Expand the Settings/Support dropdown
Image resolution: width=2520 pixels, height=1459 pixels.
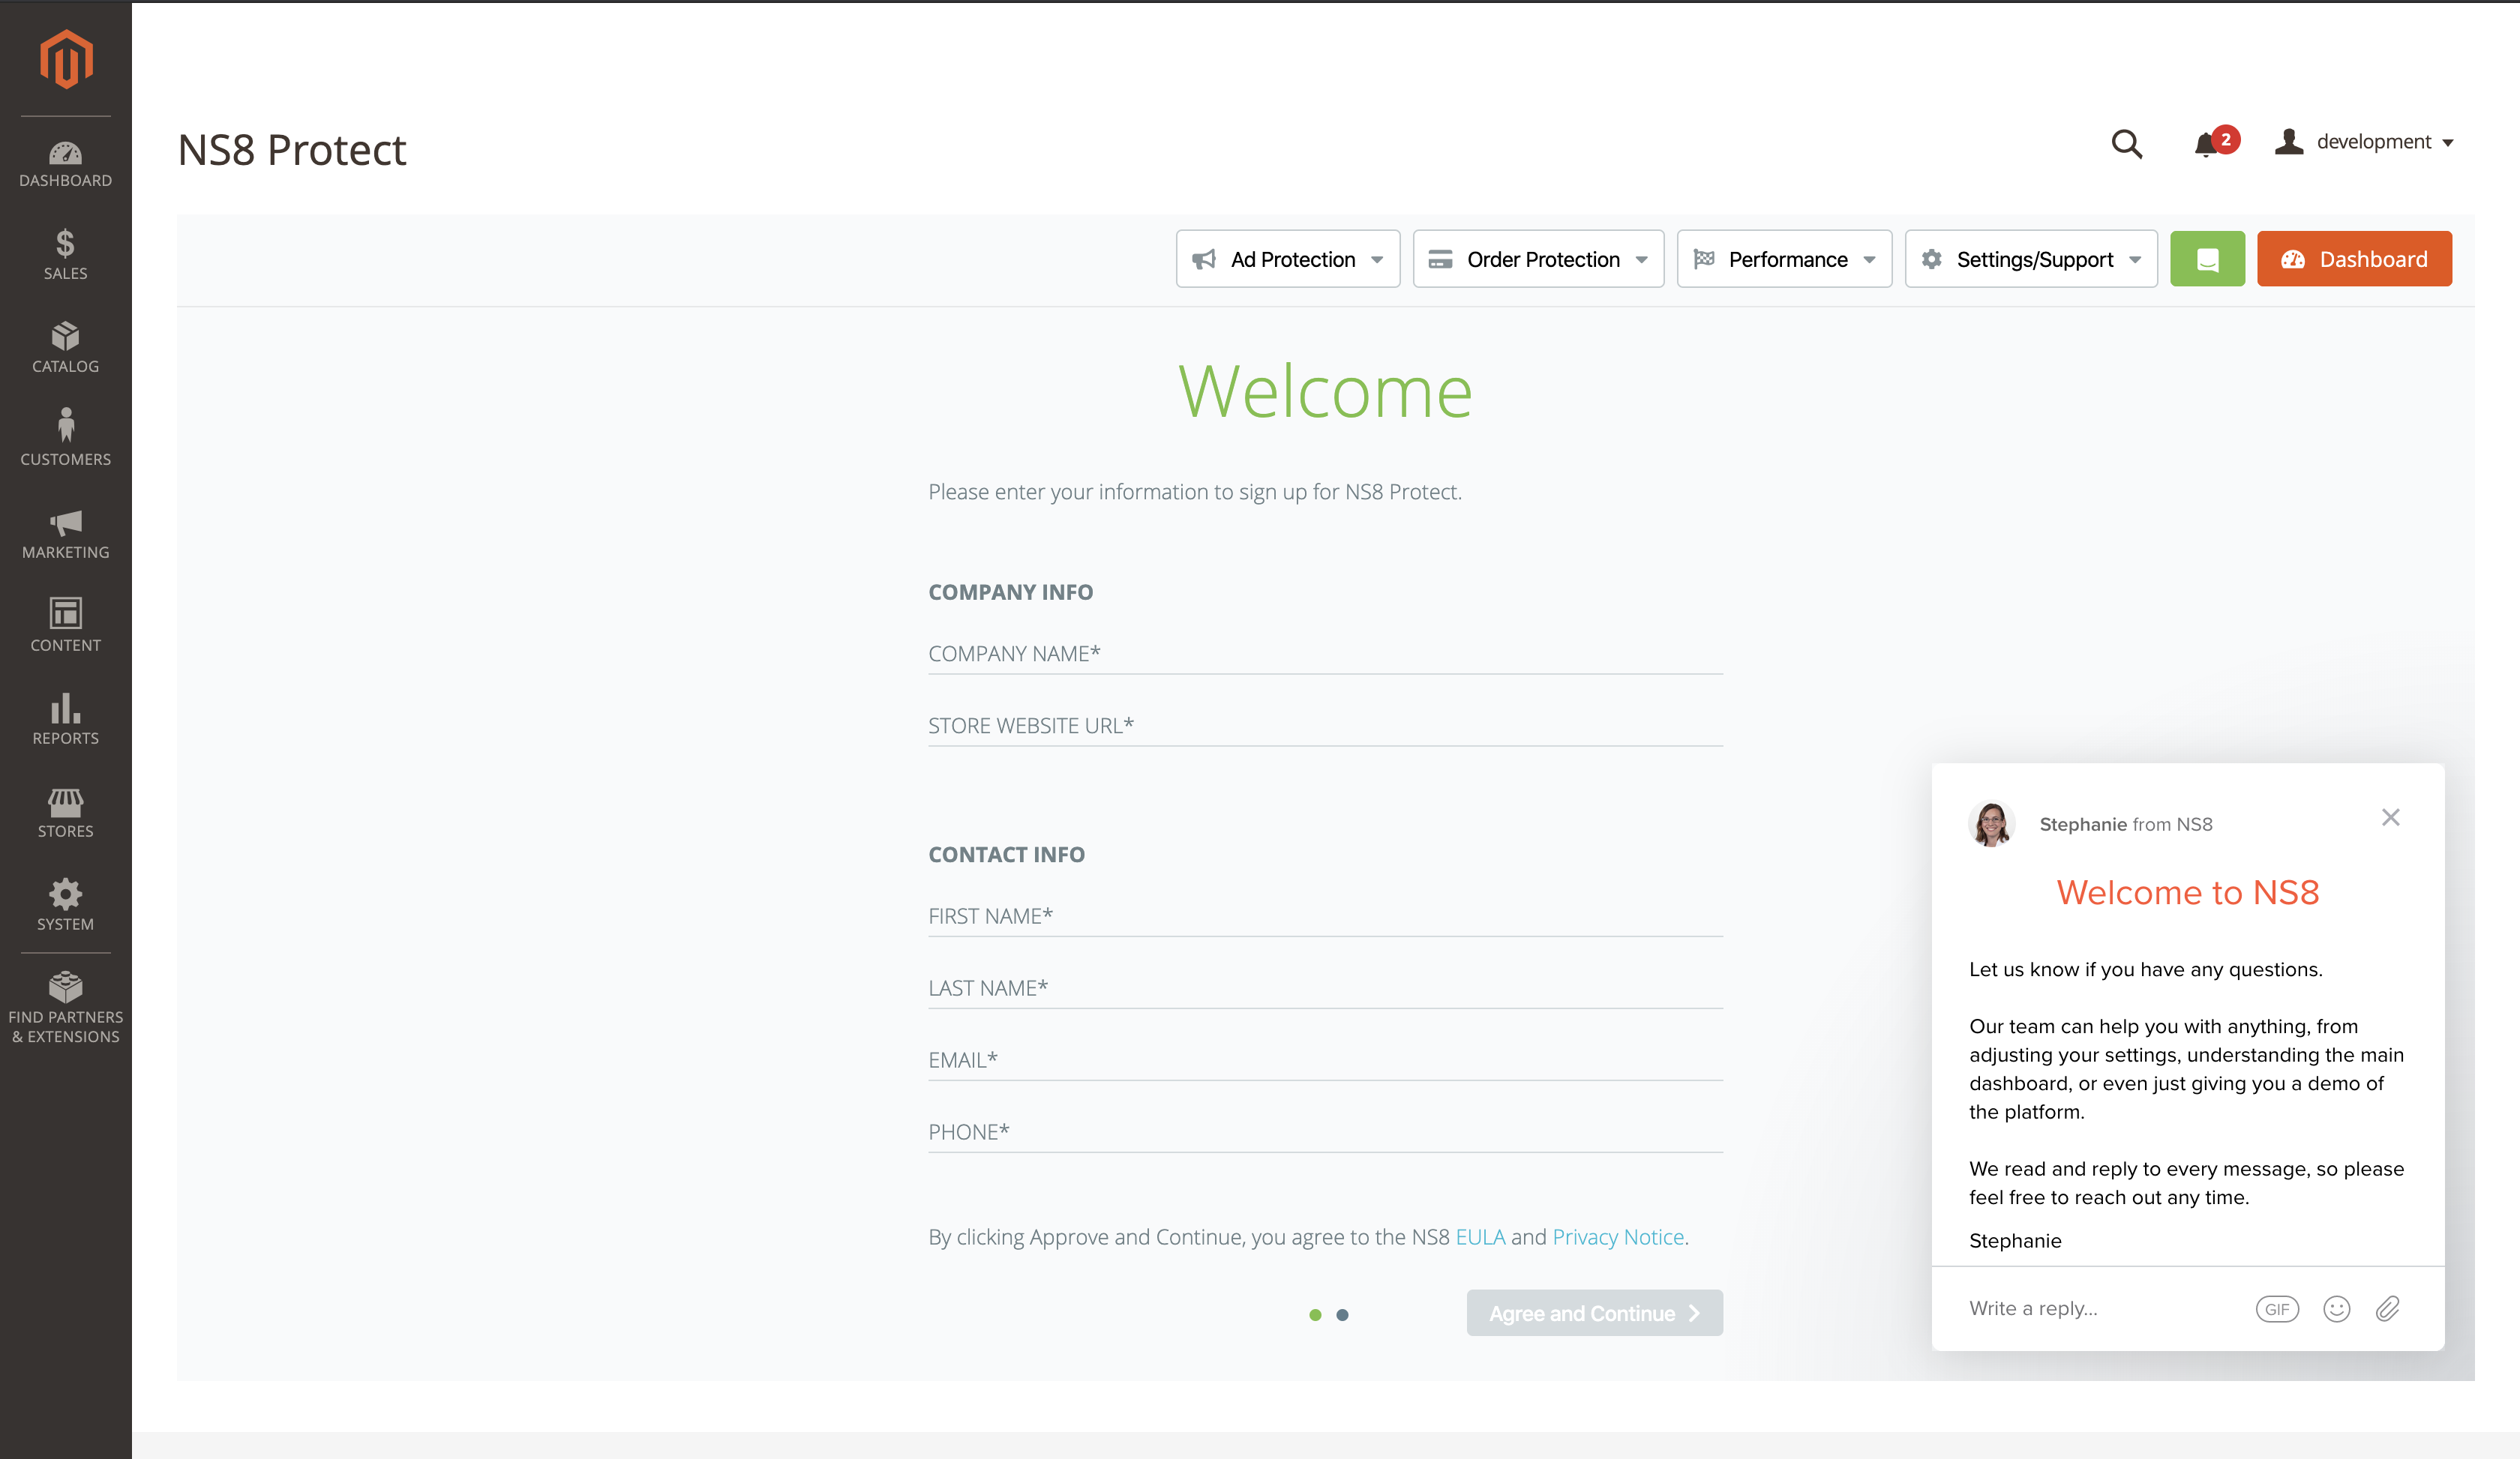pyautogui.click(x=2031, y=260)
